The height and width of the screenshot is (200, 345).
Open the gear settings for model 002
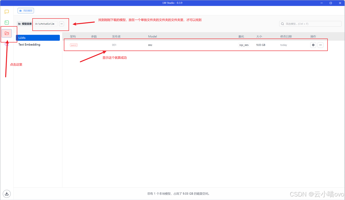313,45
